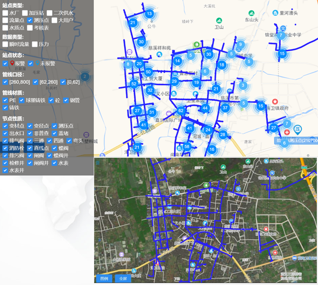Open the cluster marker numbered 13
This screenshot has height=285, width=318.
149,14
